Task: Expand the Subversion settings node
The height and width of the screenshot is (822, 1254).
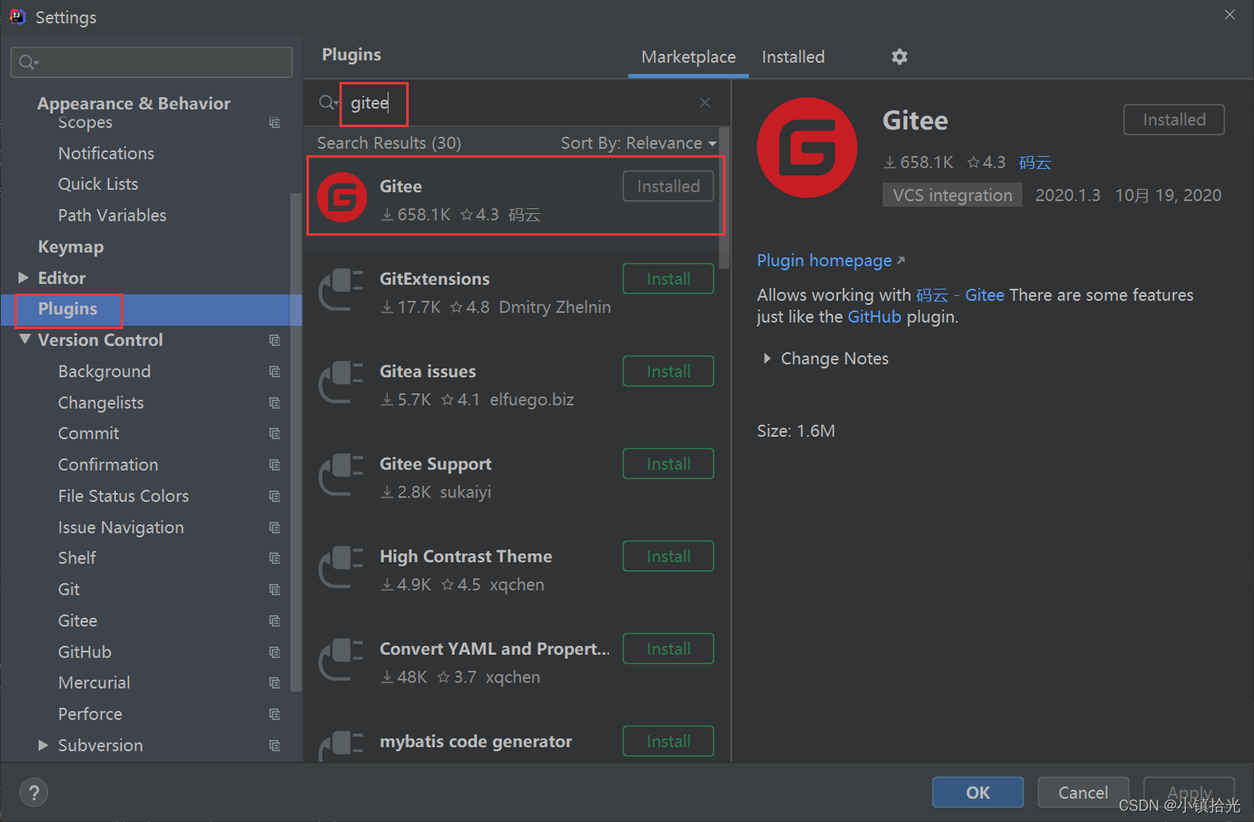Action: click(43, 746)
